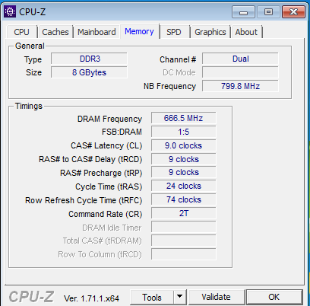
Task: Open the CPU tab
Action: pos(21,32)
